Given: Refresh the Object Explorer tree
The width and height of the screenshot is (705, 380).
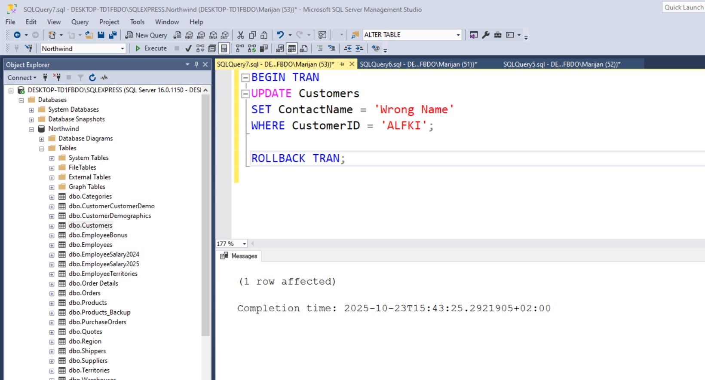Looking at the screenshot, I should pos(92,78).
